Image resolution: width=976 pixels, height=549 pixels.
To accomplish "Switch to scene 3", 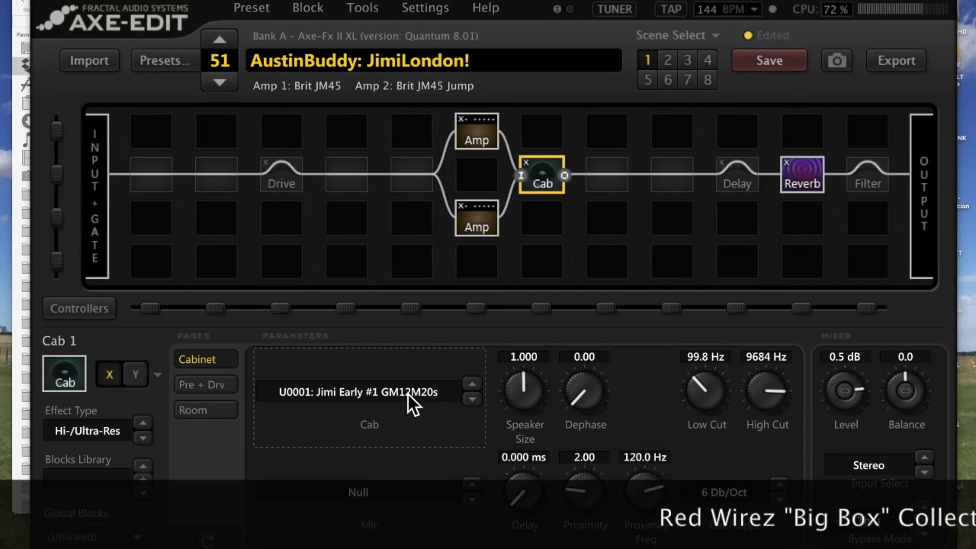I will point(687,60).
